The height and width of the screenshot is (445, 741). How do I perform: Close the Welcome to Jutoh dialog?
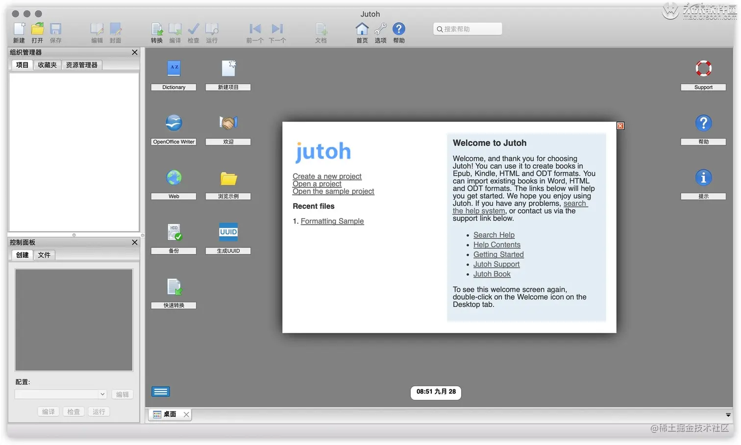pyautogui.click(x=620, y=126)
